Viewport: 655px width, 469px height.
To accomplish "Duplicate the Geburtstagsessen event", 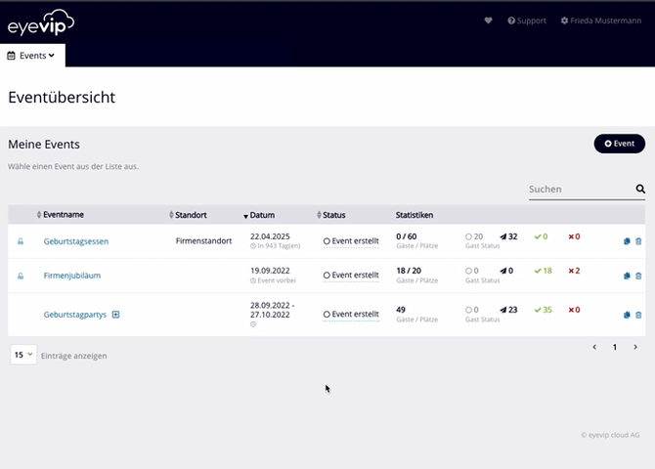I will tap(627, 241).
